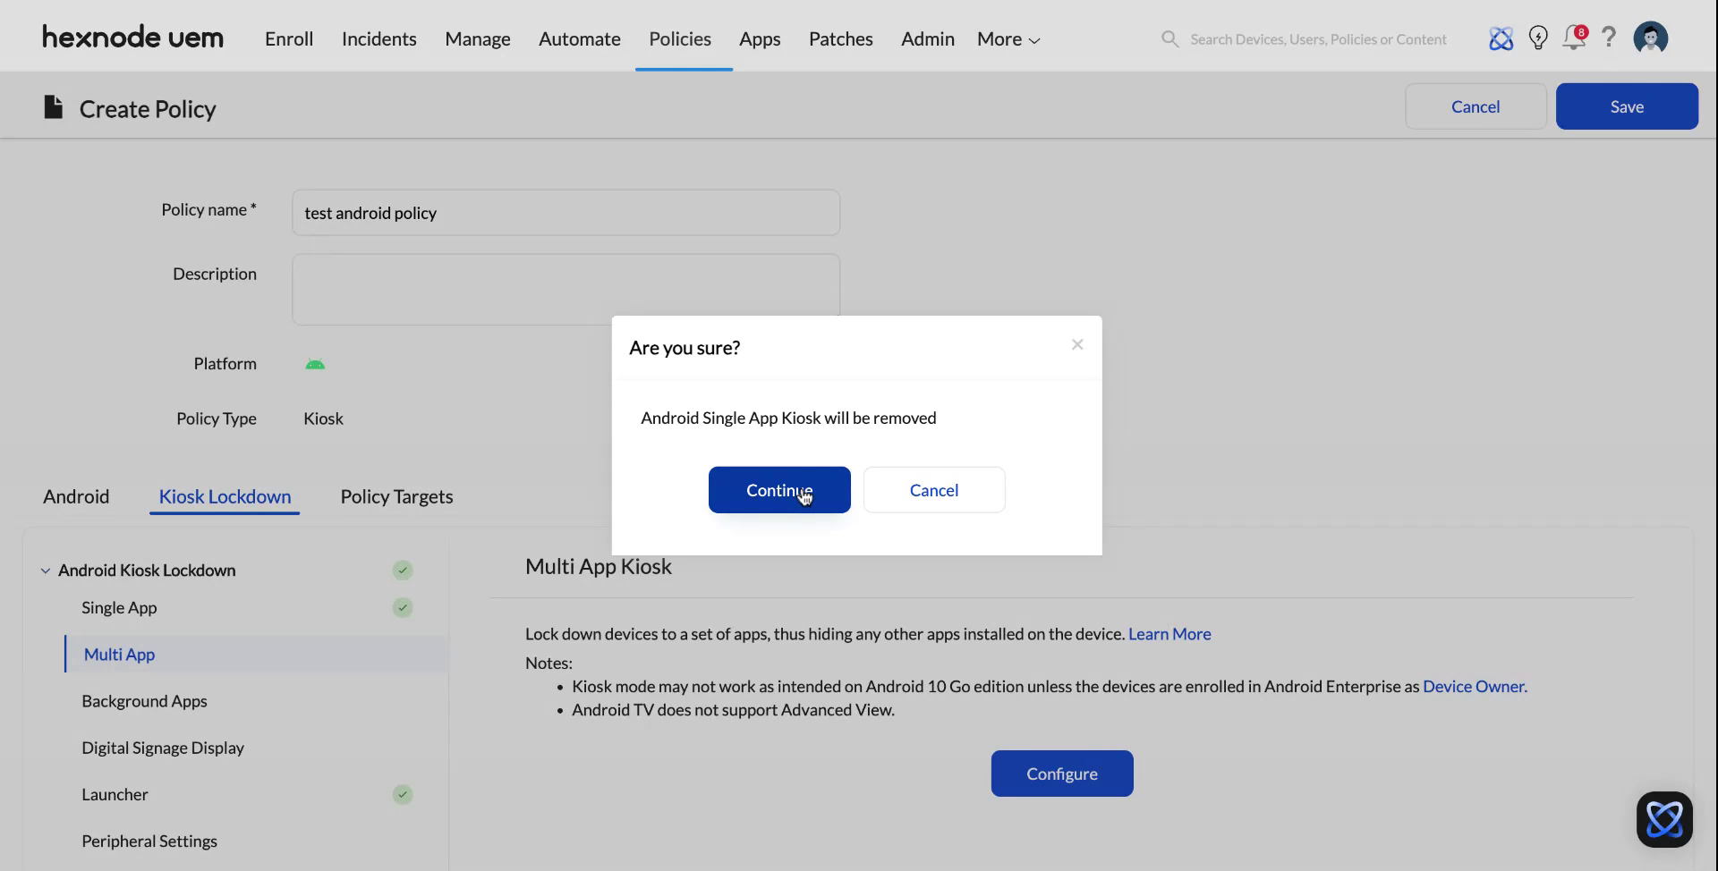This screenshot has height=871, width=1718.
Task: Click the checkmark beside Android Kiosk Lockdown
Action: point(403,570)
